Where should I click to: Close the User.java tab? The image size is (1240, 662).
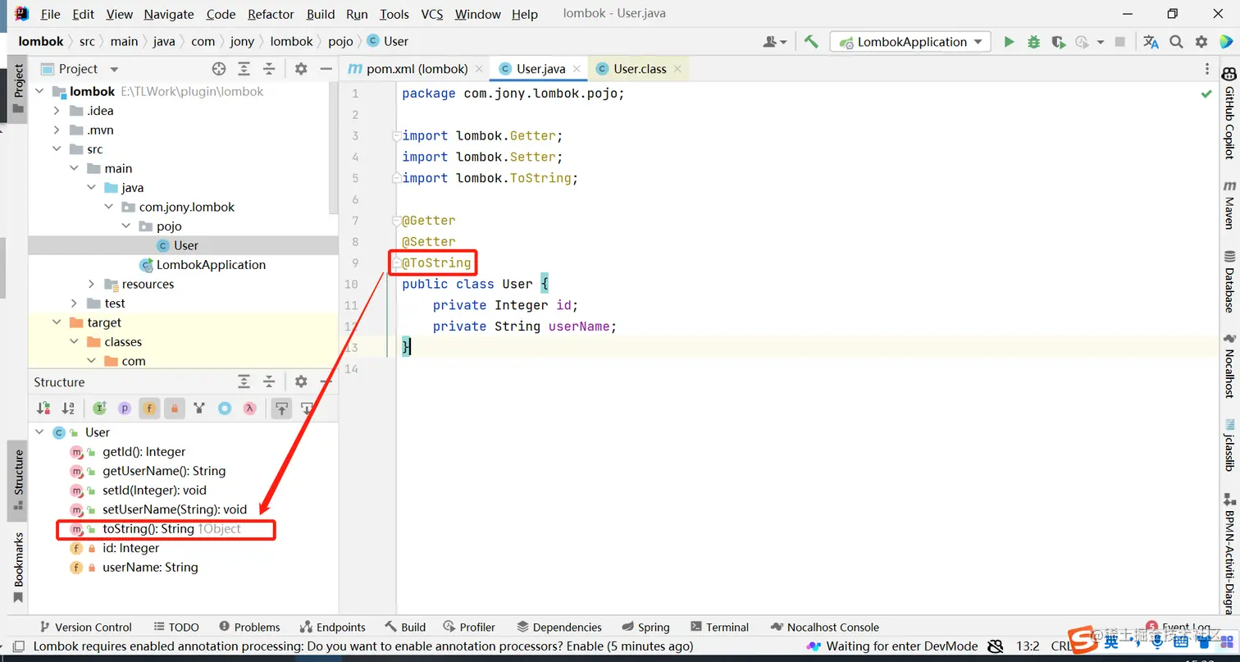(x=577, y=69)
